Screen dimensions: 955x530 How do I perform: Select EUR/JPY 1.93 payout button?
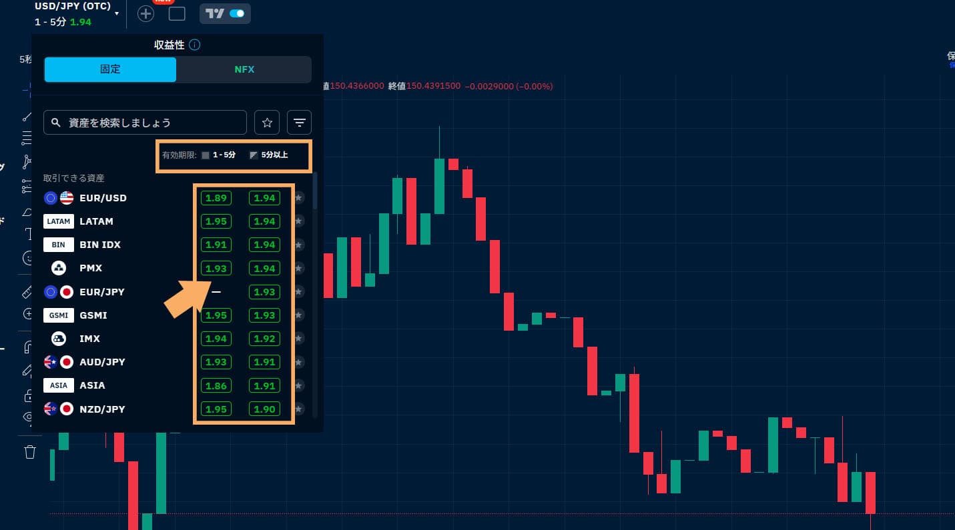click(x=264, y=292)
